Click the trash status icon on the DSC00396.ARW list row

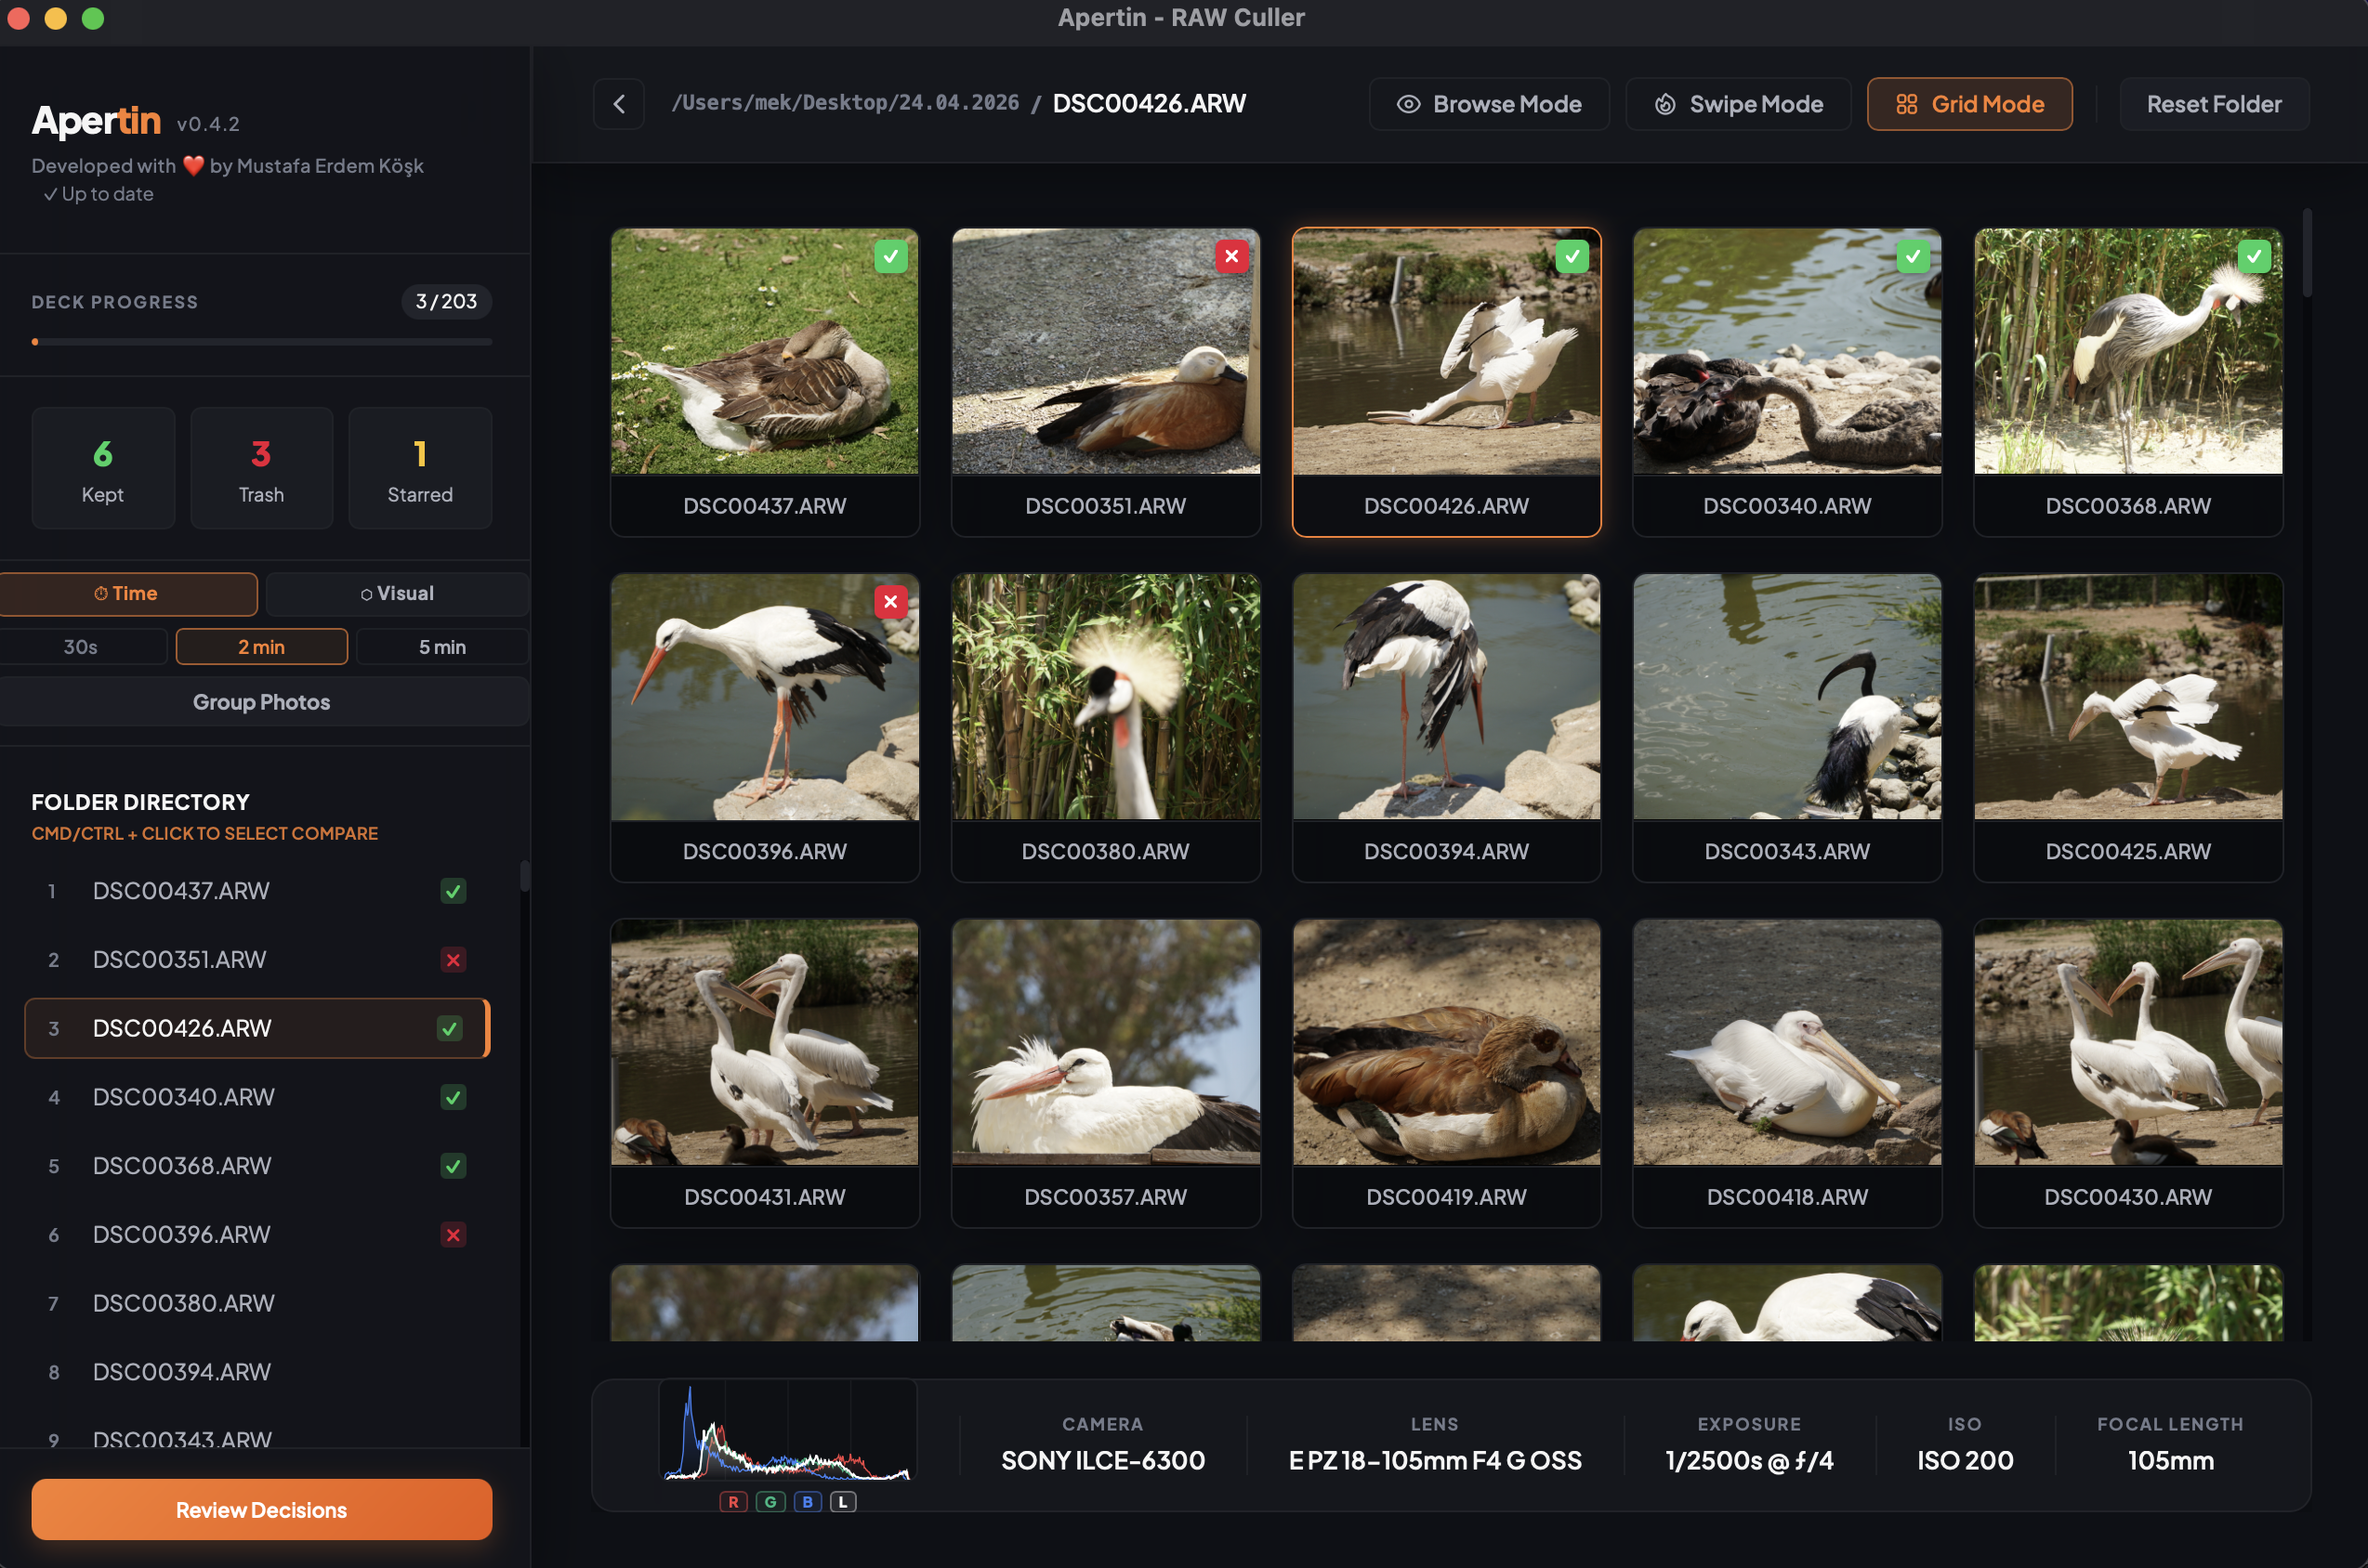454,1235
